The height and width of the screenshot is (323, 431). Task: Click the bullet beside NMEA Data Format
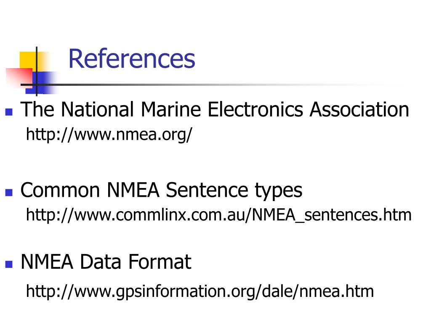[x=8, y=264]
